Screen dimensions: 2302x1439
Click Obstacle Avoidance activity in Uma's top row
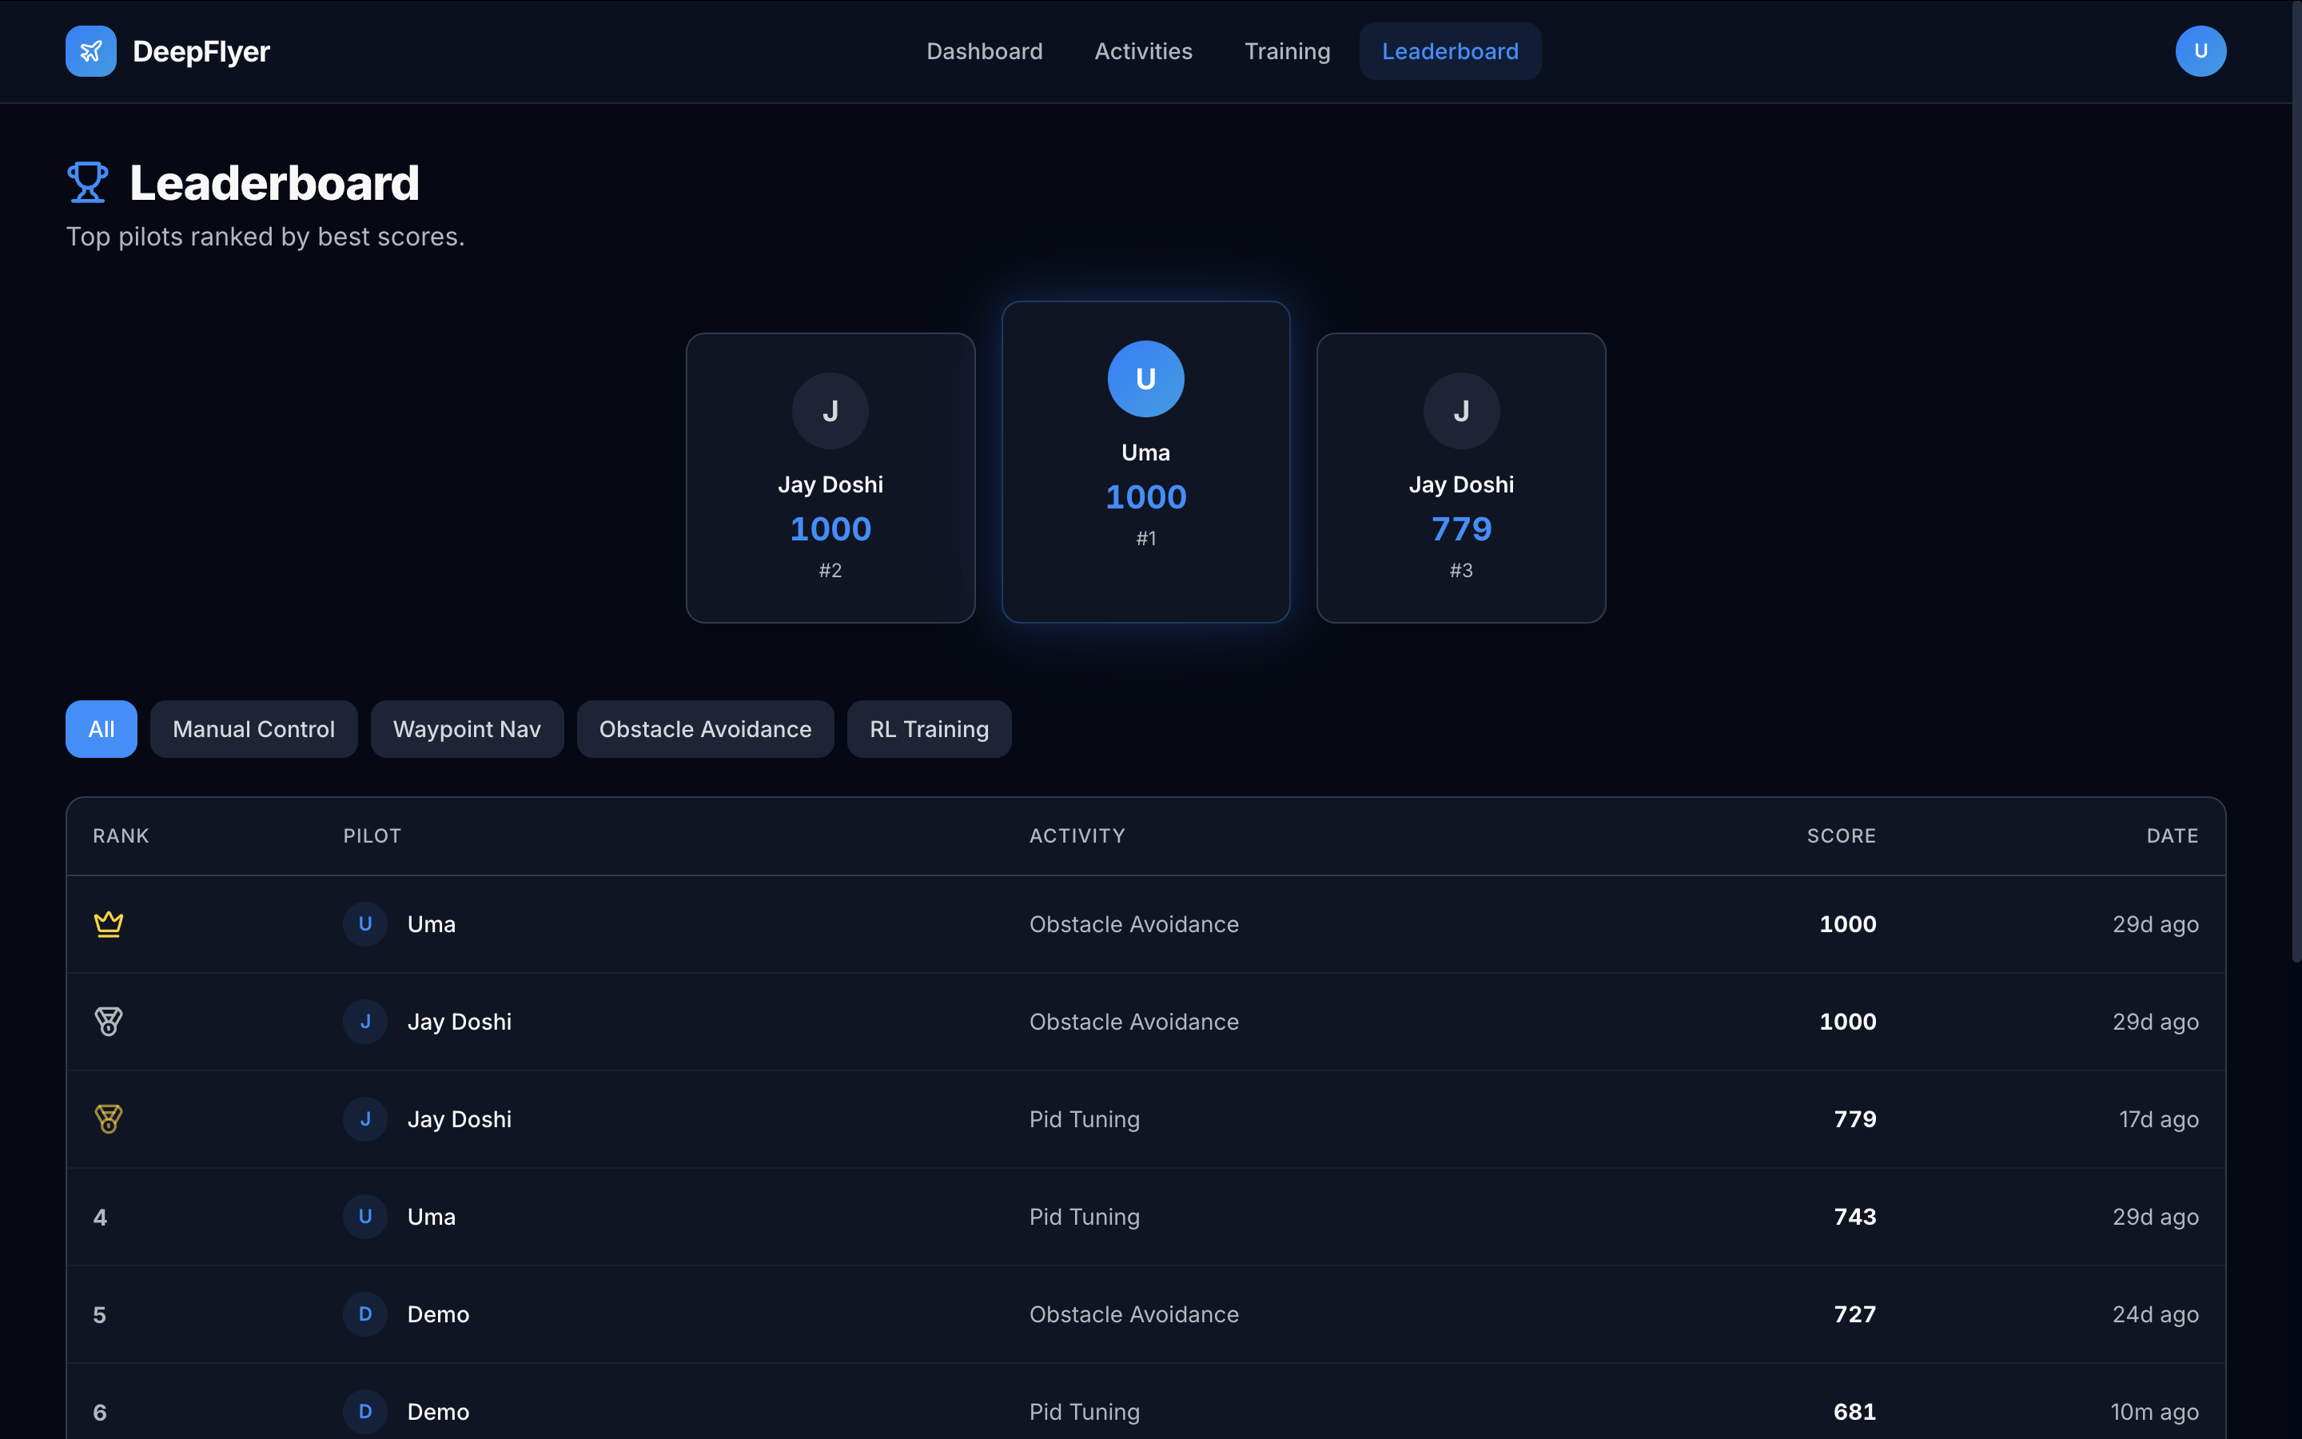point(1134,924)
